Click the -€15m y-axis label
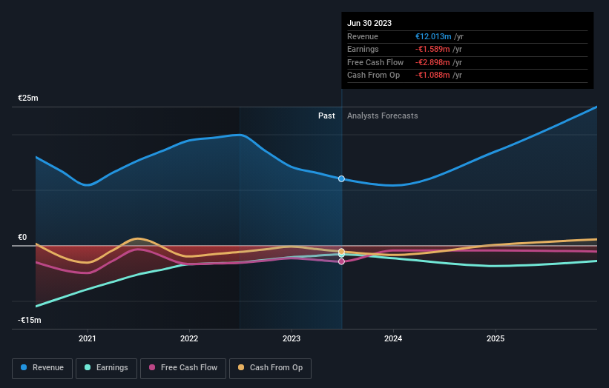609x388 pixels. pos(30,320)
